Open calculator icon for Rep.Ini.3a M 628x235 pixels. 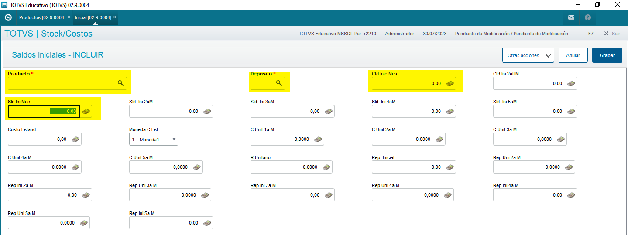point(329,195)
